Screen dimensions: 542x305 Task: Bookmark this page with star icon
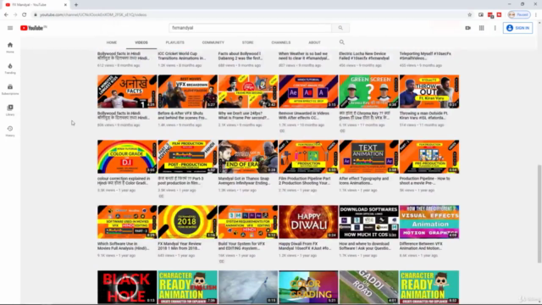[x=469, y=14]
